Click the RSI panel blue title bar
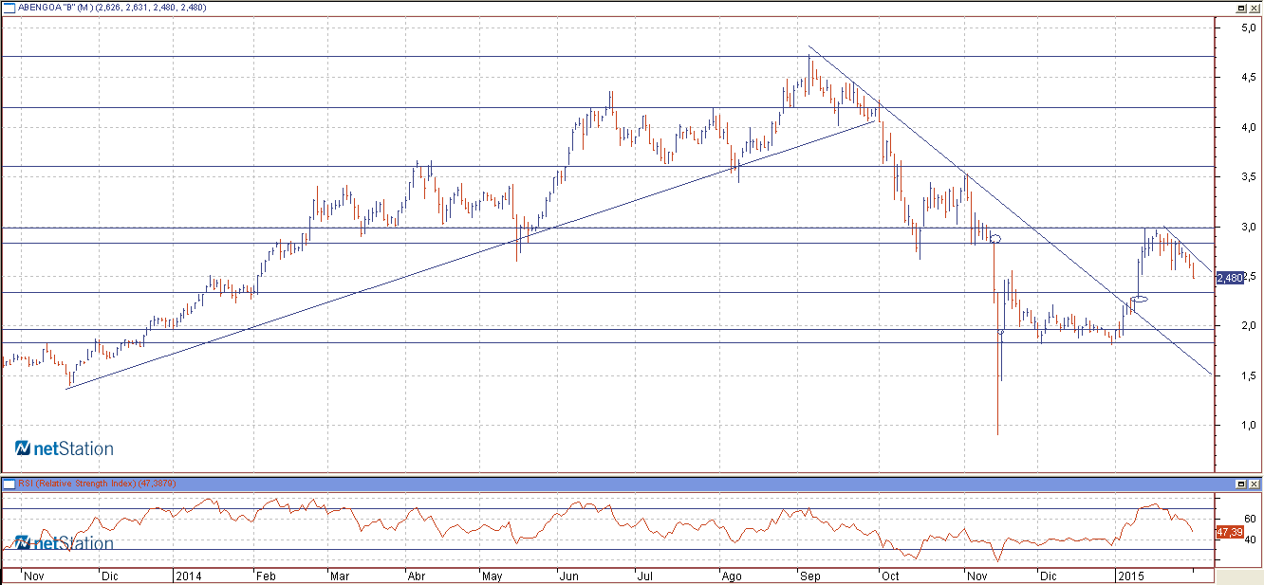 pos(631,484)
